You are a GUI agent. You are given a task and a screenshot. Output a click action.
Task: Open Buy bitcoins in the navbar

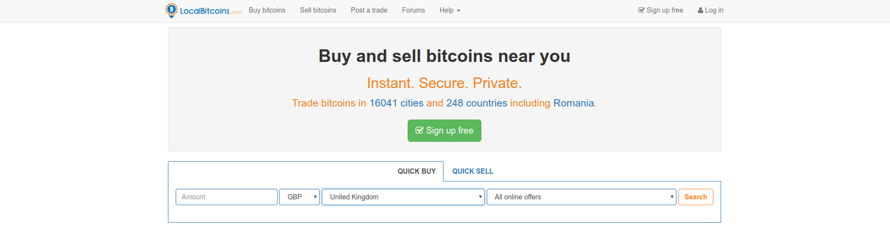point(267,10)
